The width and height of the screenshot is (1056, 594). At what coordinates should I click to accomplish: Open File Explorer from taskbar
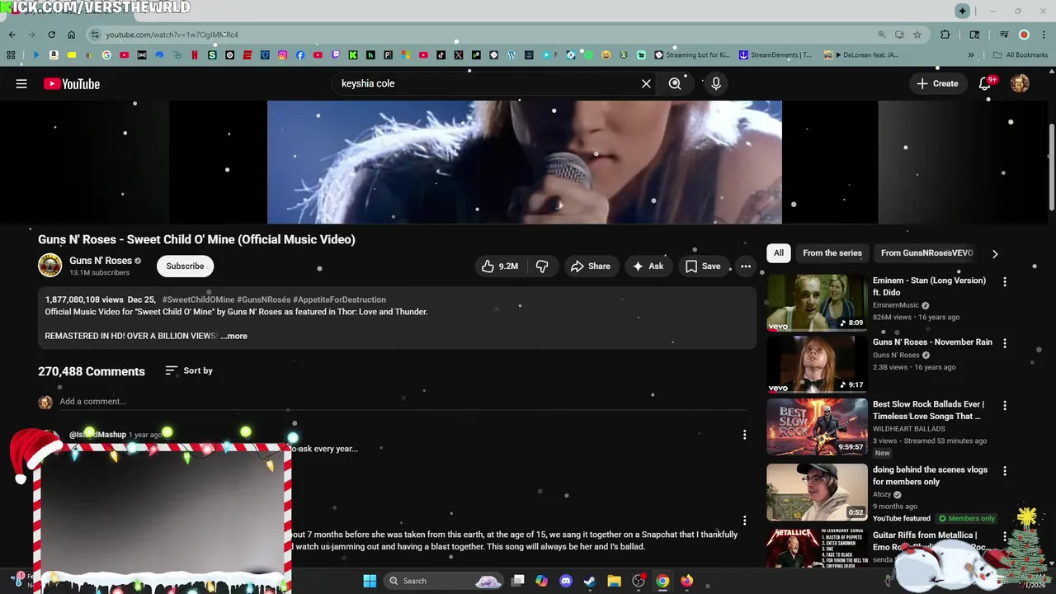[x=614, y=581]
